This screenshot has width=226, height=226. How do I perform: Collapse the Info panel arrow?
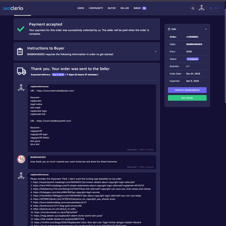tap(206, 29)
